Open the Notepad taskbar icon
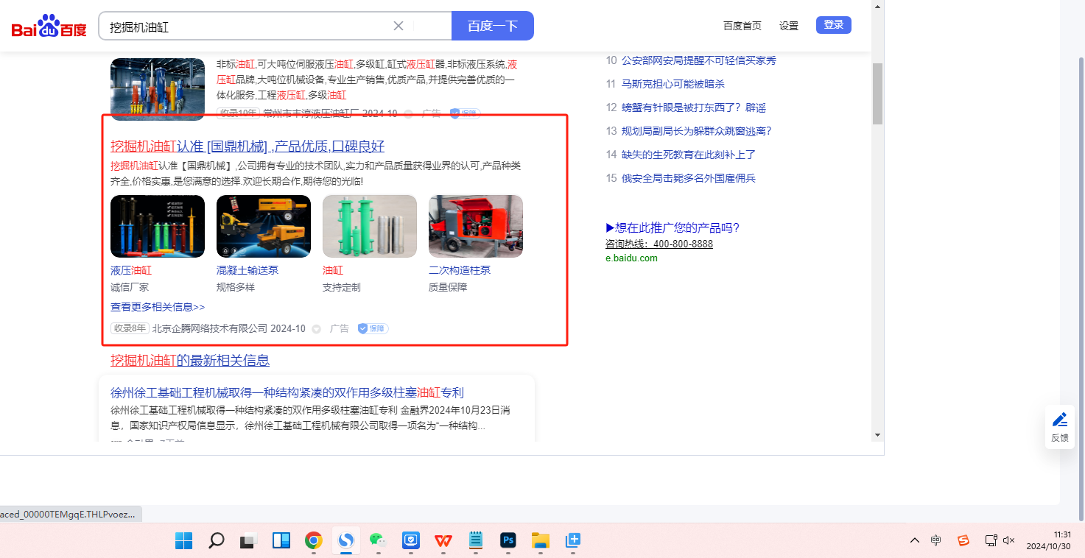Image resolution: width=1085 pixels, height=558 pixels. [476, 541]
